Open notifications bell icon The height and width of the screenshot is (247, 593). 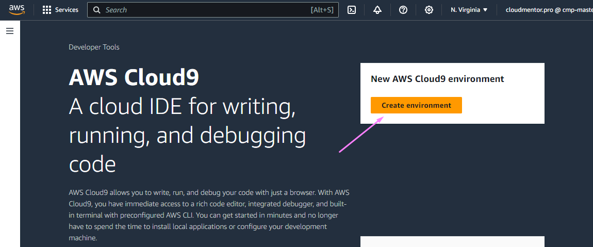(x=377, y=10)
